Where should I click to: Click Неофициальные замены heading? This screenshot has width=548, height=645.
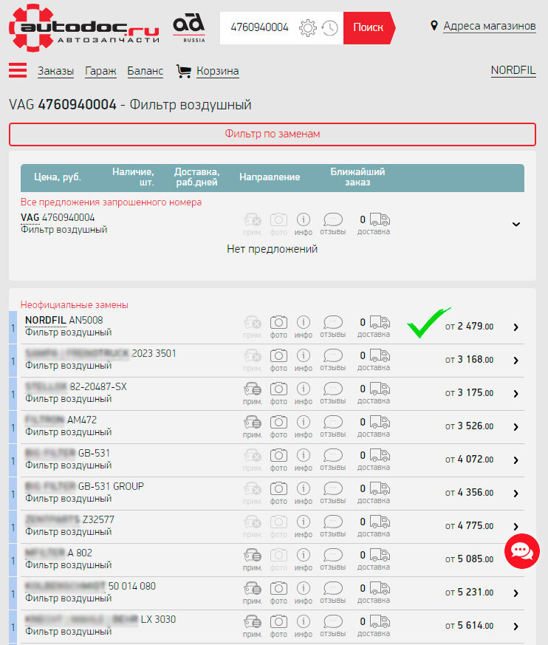pyautogui.click(x=75, y=305)
